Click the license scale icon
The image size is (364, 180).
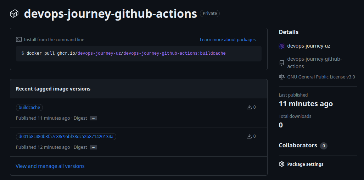(x=281, y=77)
